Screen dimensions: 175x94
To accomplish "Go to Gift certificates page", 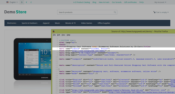I will [x=130, y=2].
